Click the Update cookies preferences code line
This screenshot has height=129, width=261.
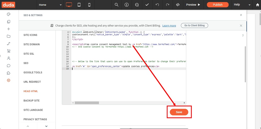coord(116,66)
